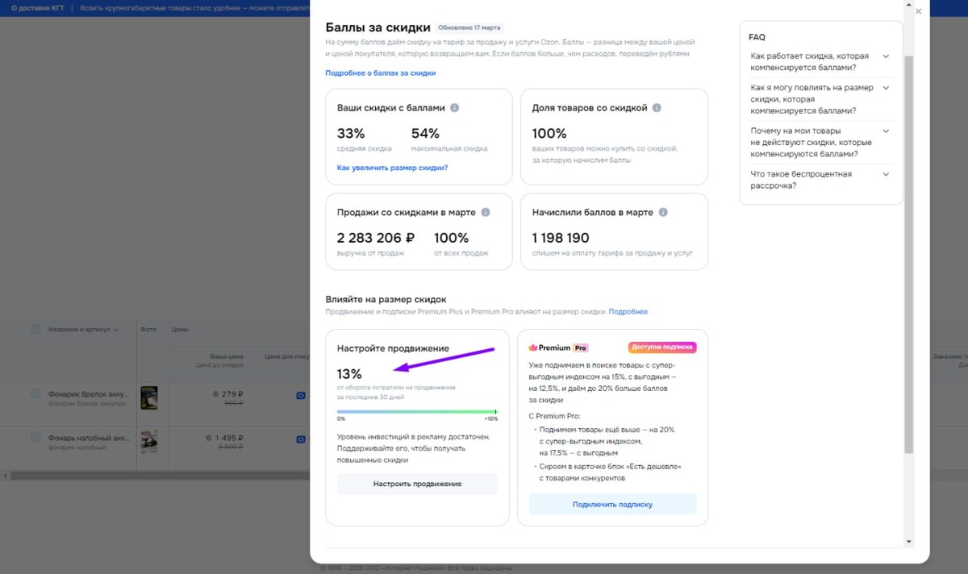Open Название и артикул column dropdown
This screenshot has height=574, width=968.
(116, 330)
